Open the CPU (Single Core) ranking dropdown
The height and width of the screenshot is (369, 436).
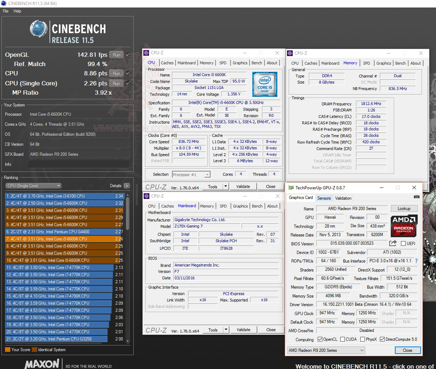34,186
